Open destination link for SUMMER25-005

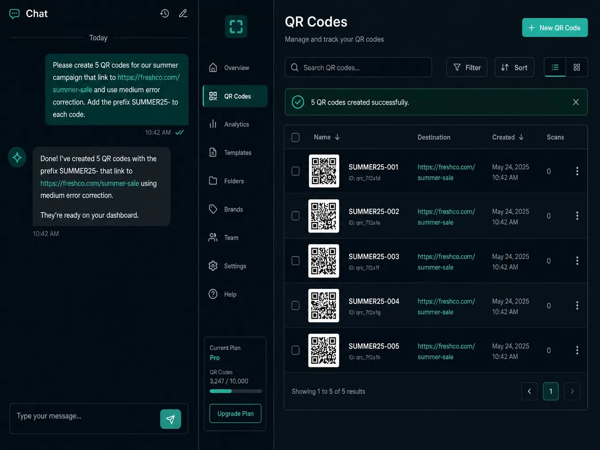446,351
